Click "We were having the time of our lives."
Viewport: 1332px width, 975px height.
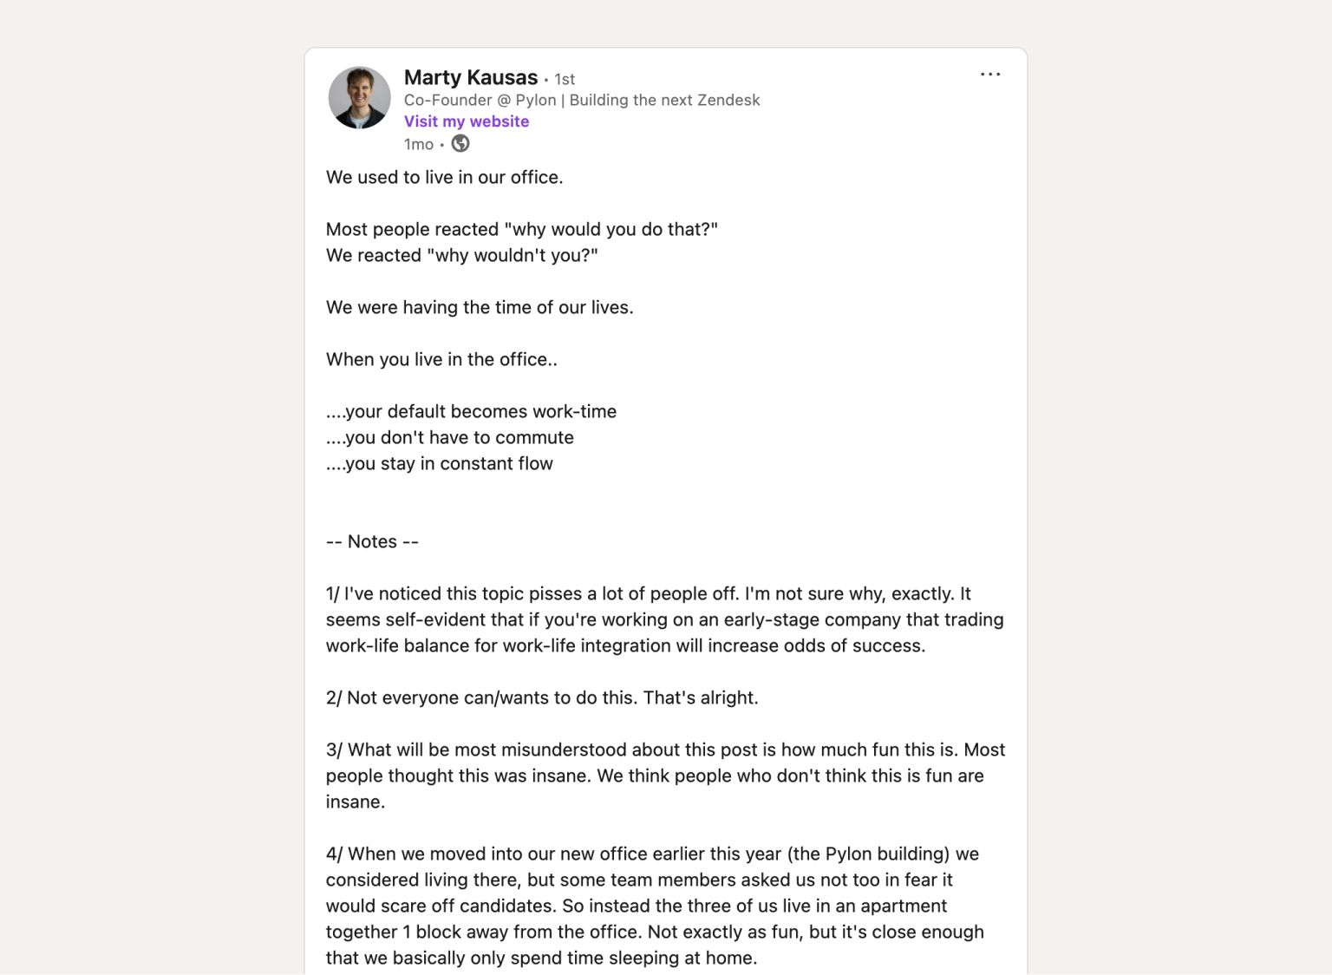click(x=480, y=307)
